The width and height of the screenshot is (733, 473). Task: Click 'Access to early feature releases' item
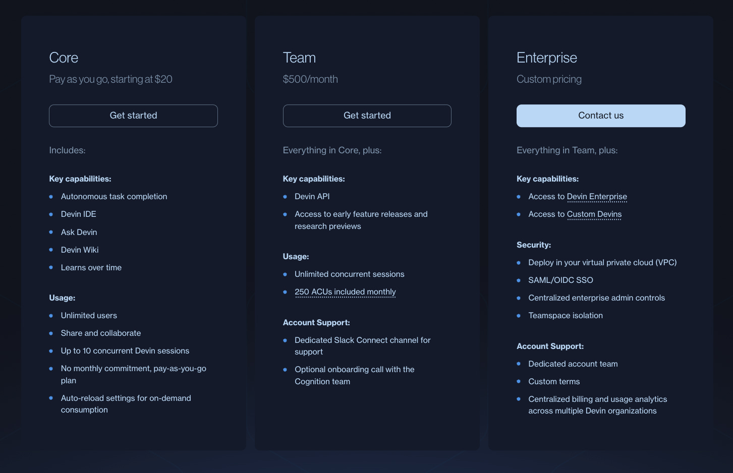(x=361, y=220)
